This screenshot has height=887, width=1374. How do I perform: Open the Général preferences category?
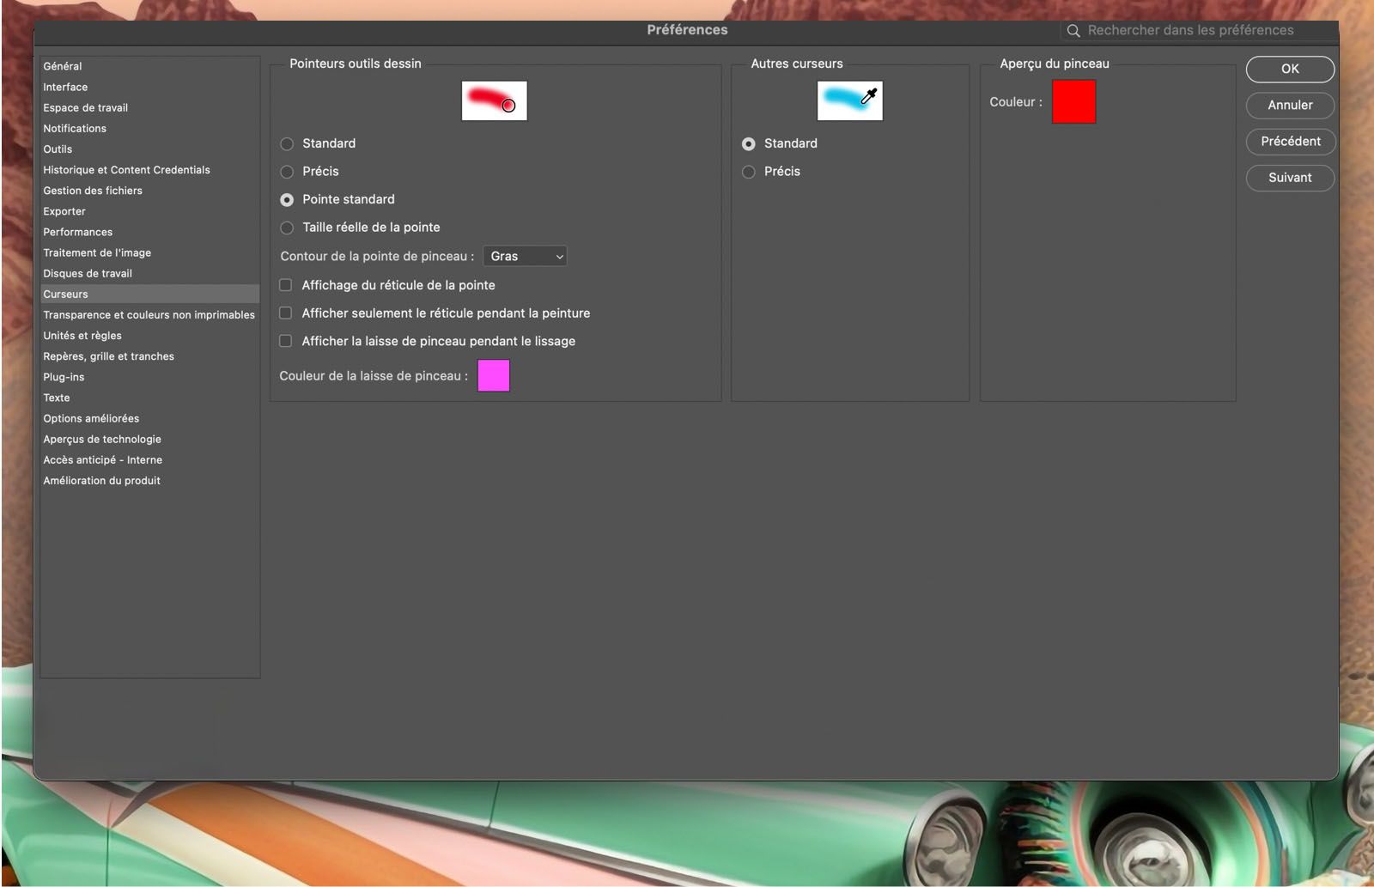(x=150, y=66)
